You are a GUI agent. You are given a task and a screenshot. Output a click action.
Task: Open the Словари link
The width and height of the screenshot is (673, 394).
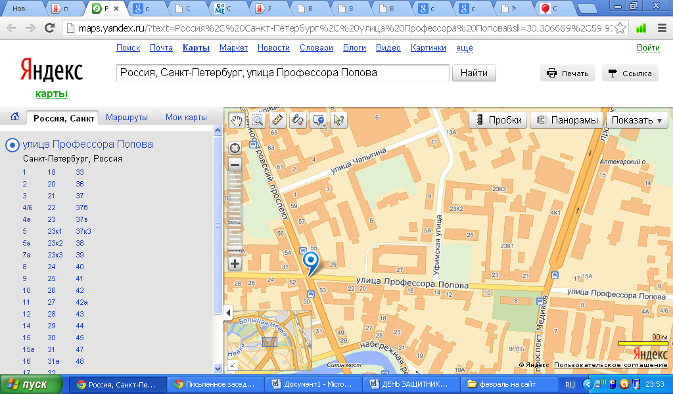coord(316,47)
